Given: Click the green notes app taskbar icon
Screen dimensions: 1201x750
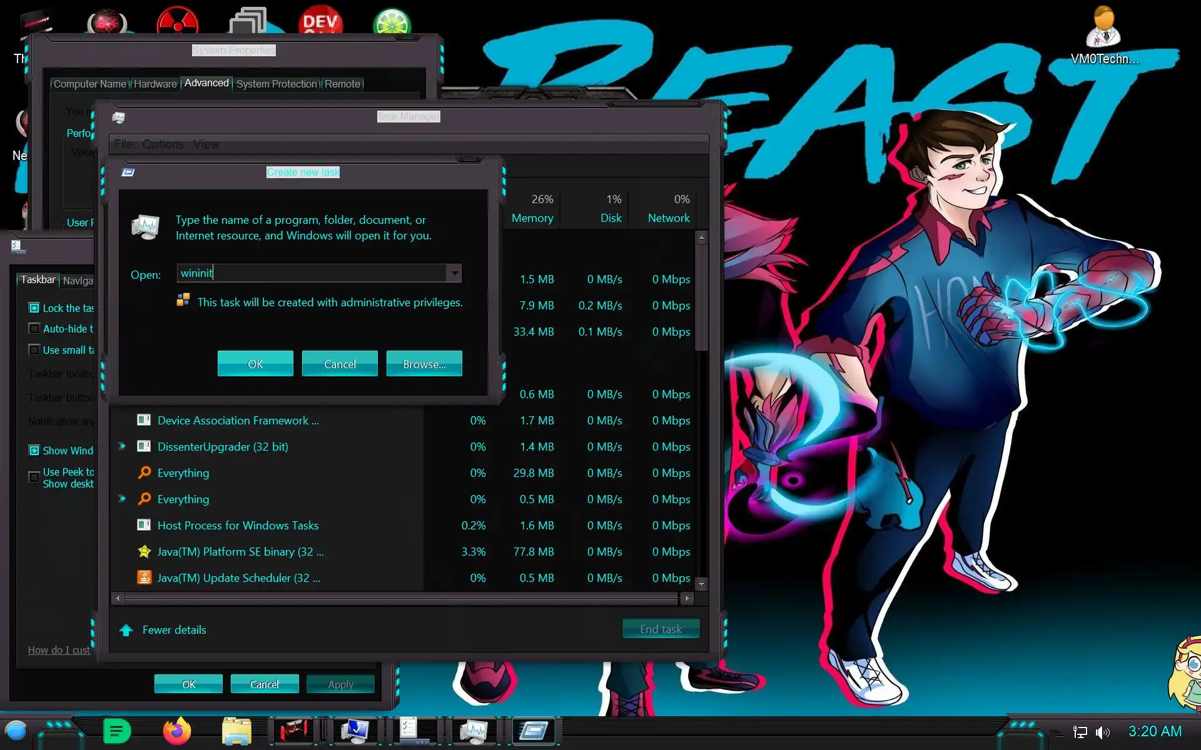Looking at the screenshot, I should (x=116, y=731).
